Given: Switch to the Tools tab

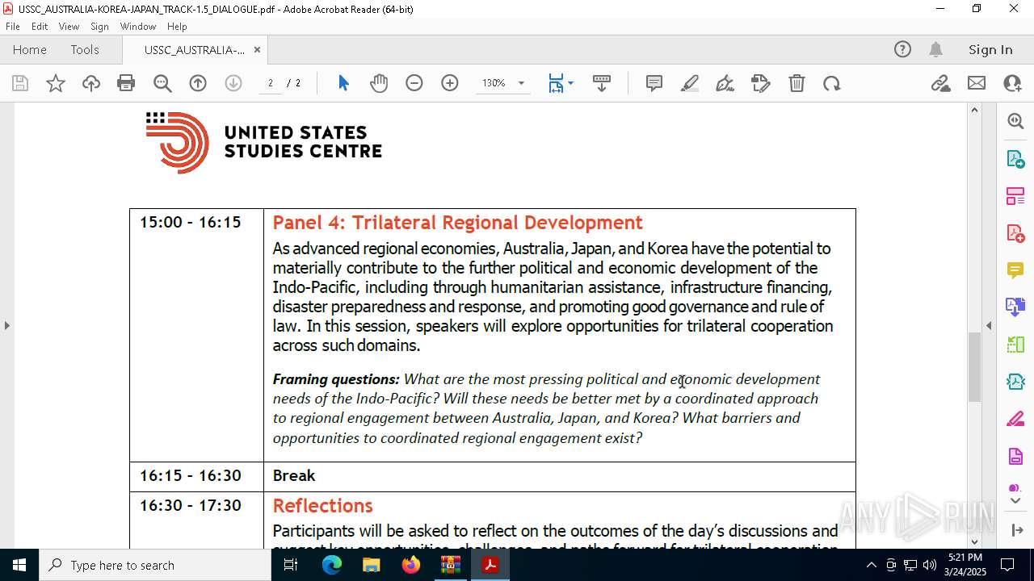Looking at the screenshot, I should 85,49.
